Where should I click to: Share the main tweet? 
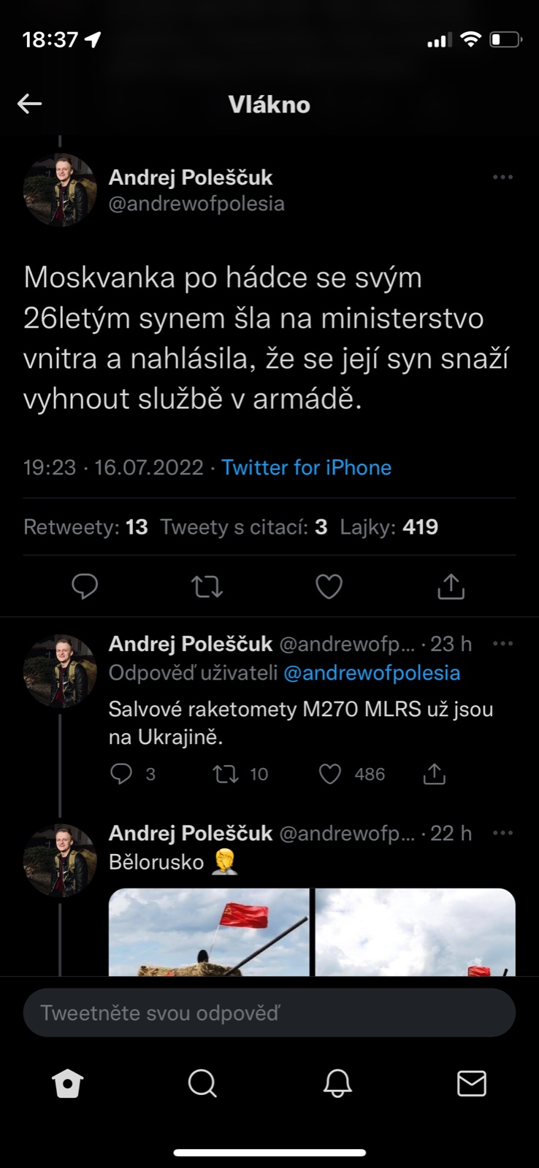pyautogui.click(x=451, y=586)
